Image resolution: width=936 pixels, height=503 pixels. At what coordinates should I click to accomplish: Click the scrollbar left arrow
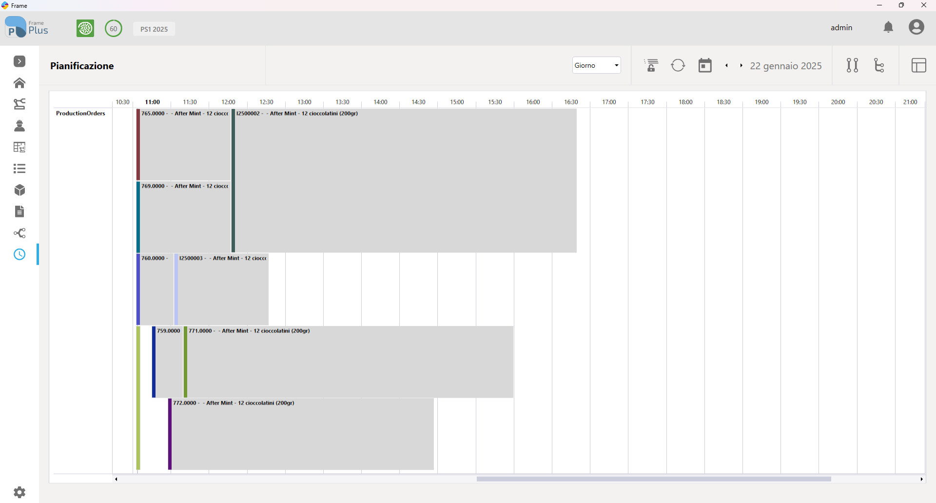[x=116, y=479]
